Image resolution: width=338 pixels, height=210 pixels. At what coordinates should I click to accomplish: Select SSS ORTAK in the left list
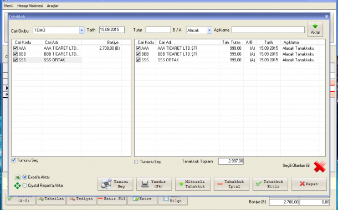[x=54, y=60]
